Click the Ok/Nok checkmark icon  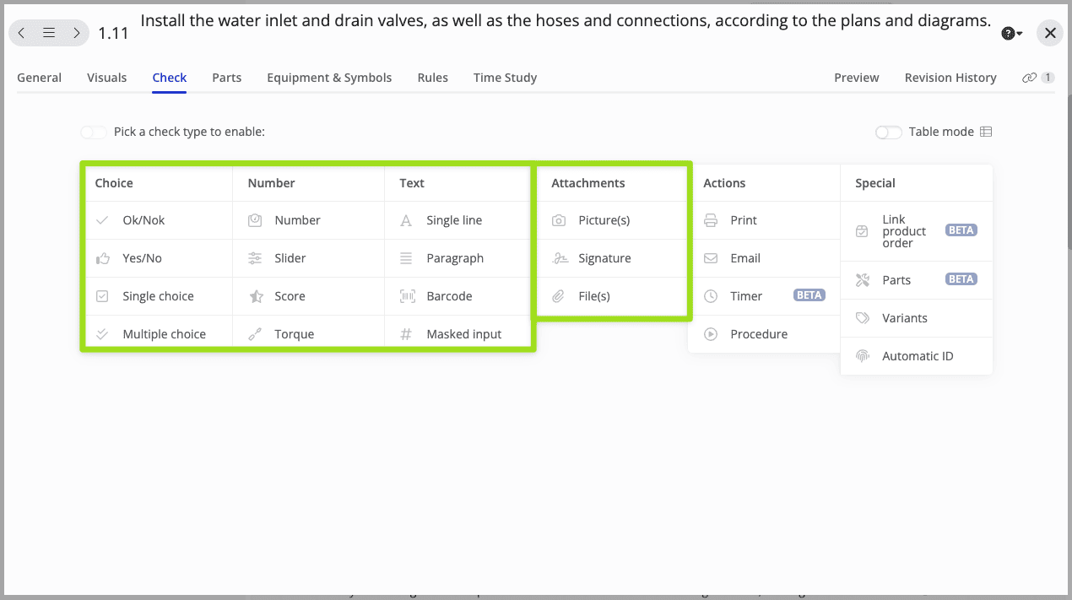[102, 220]
